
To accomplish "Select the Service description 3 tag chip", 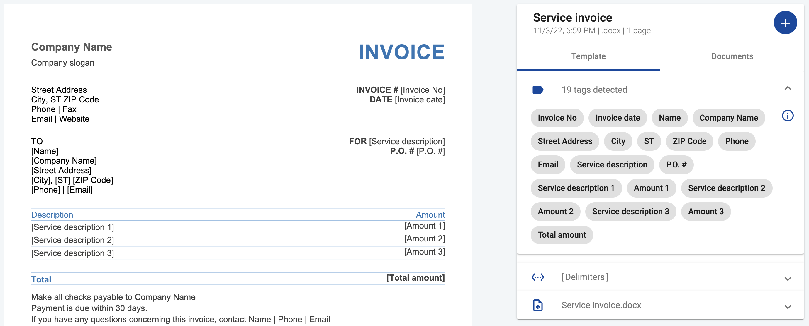I will pos(630,212).
